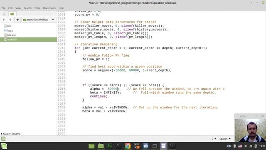The height and width of the screenshot is (150, 266).
Task: Open the last terminal in the taskbar
Action: [172, 146]
